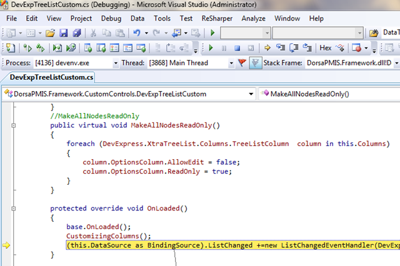This screenshot has height=266, width=400.
Task: Click the Save All icon
Action: [77, 33]
